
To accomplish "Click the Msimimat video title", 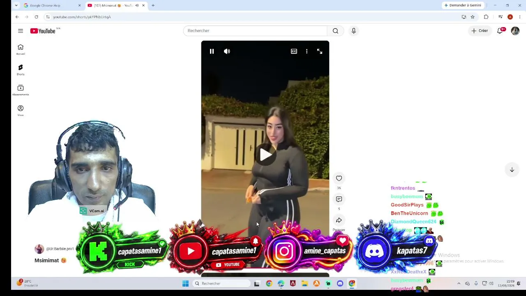I will (x=51, y=261).
